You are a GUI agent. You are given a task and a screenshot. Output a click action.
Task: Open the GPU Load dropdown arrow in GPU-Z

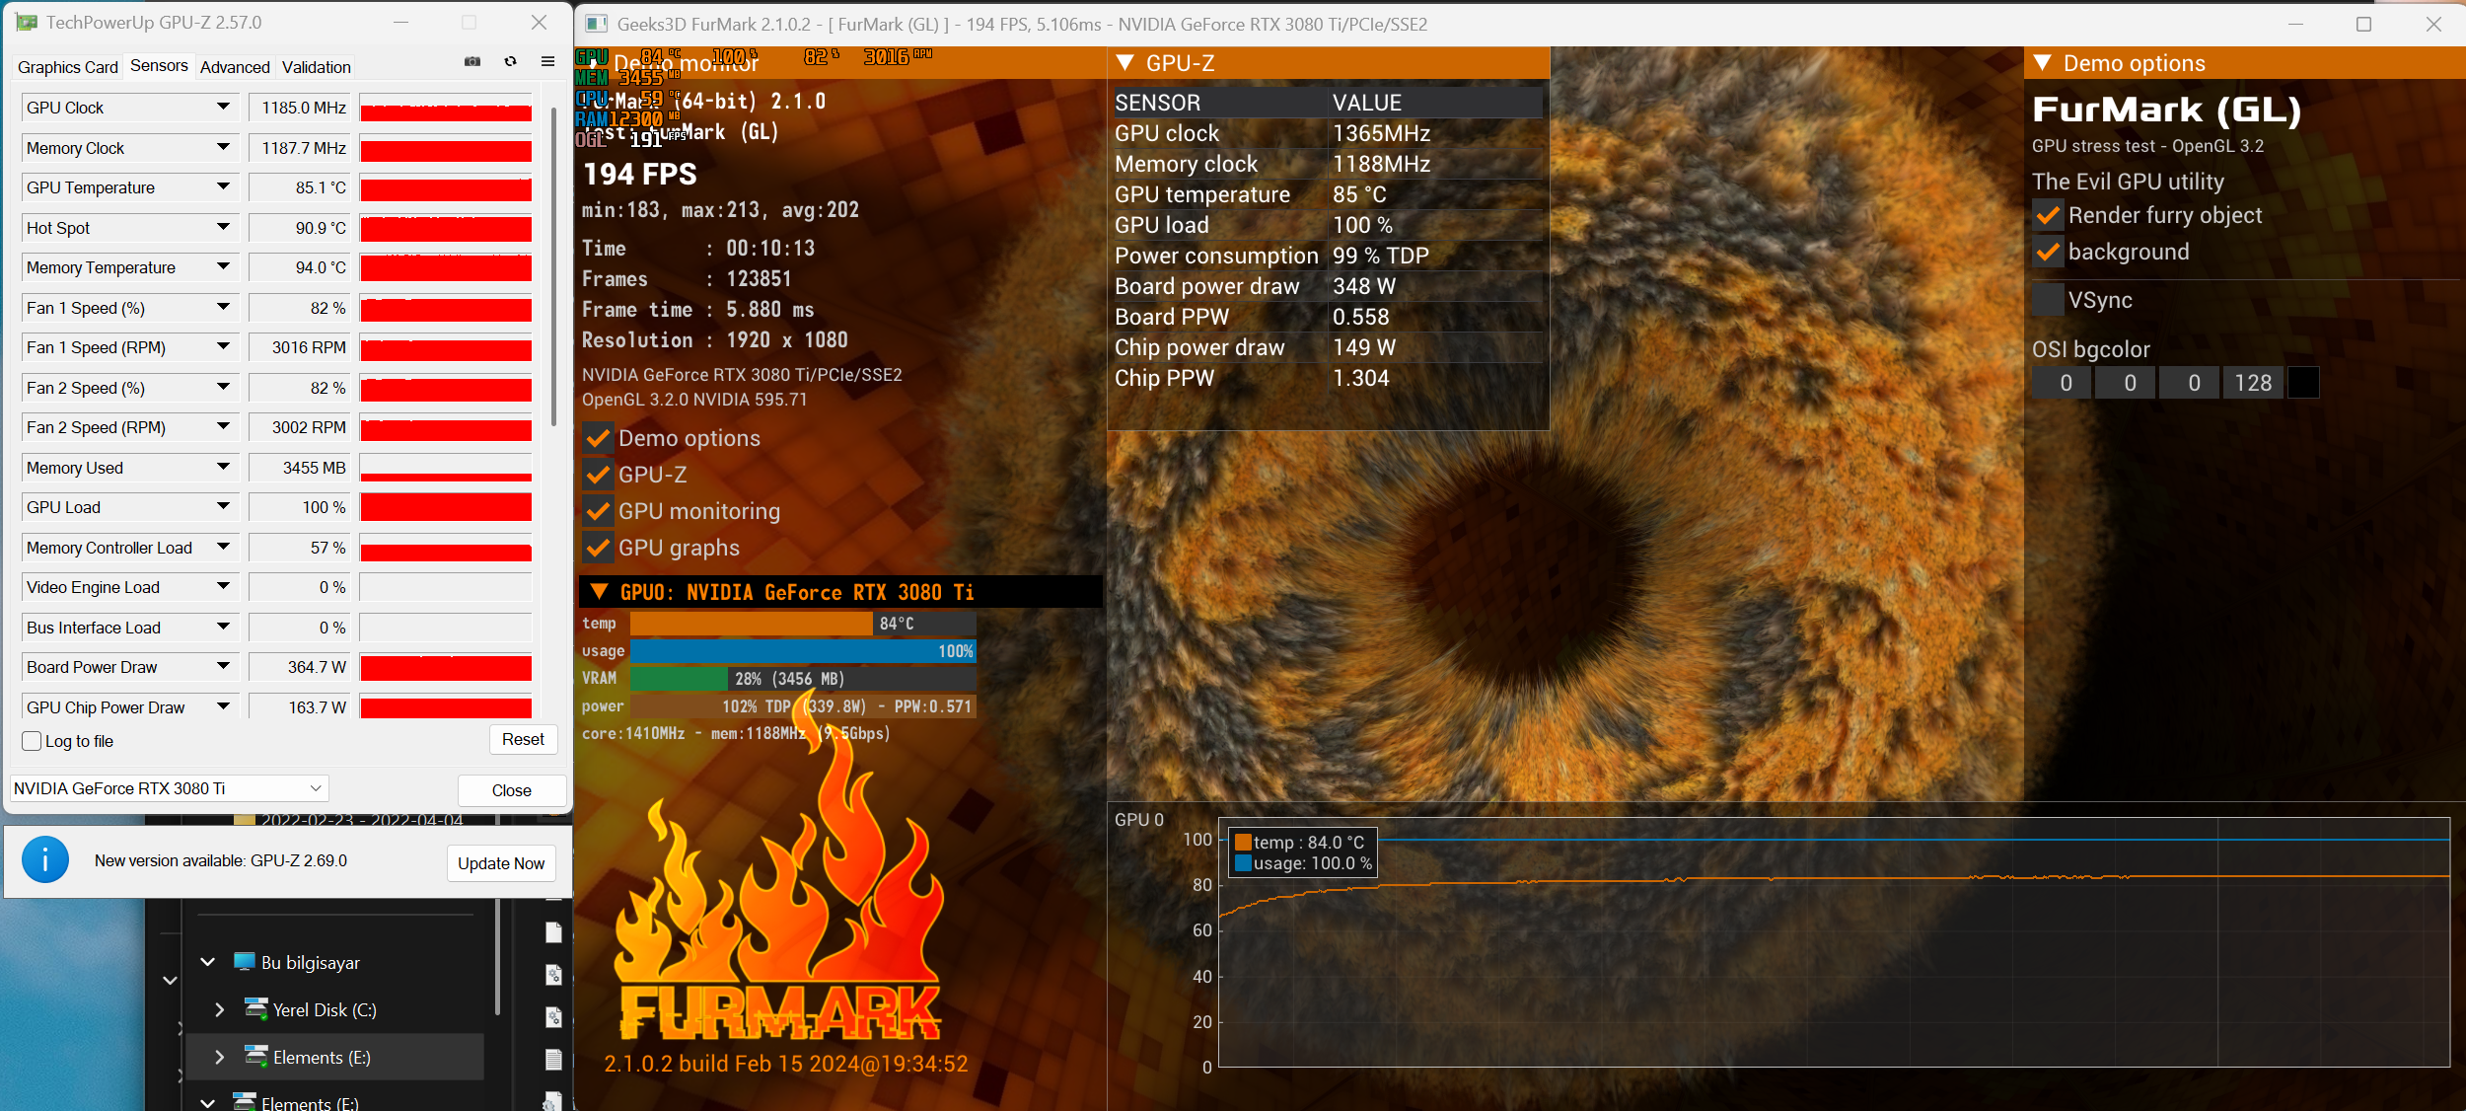tap(224, 506)
